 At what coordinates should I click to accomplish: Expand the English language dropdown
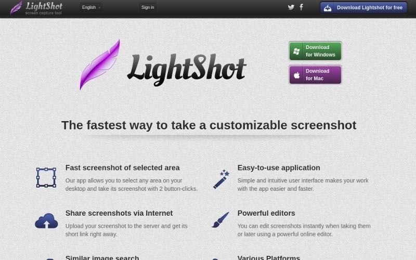(x=91, y=7)
